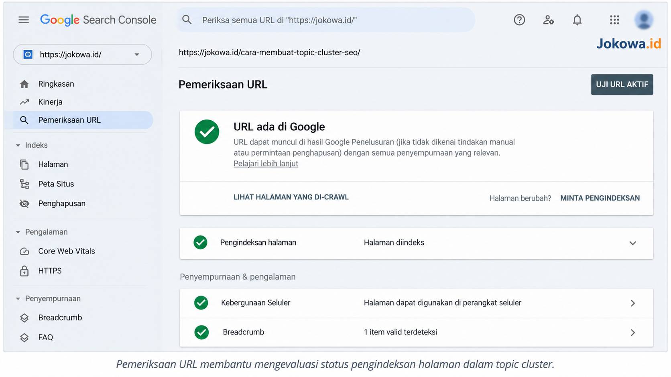Collapse the Pengalaman sidebar section
The image size is (671, 377).
coord(18,232)
